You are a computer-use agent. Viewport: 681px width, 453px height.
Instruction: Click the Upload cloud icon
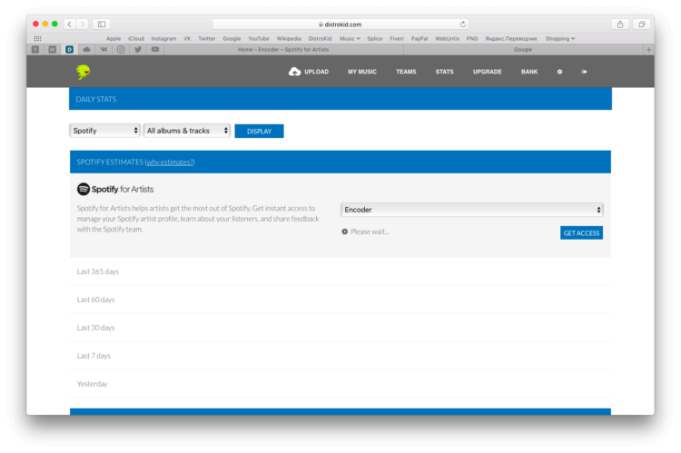click(x=294, y=72)
